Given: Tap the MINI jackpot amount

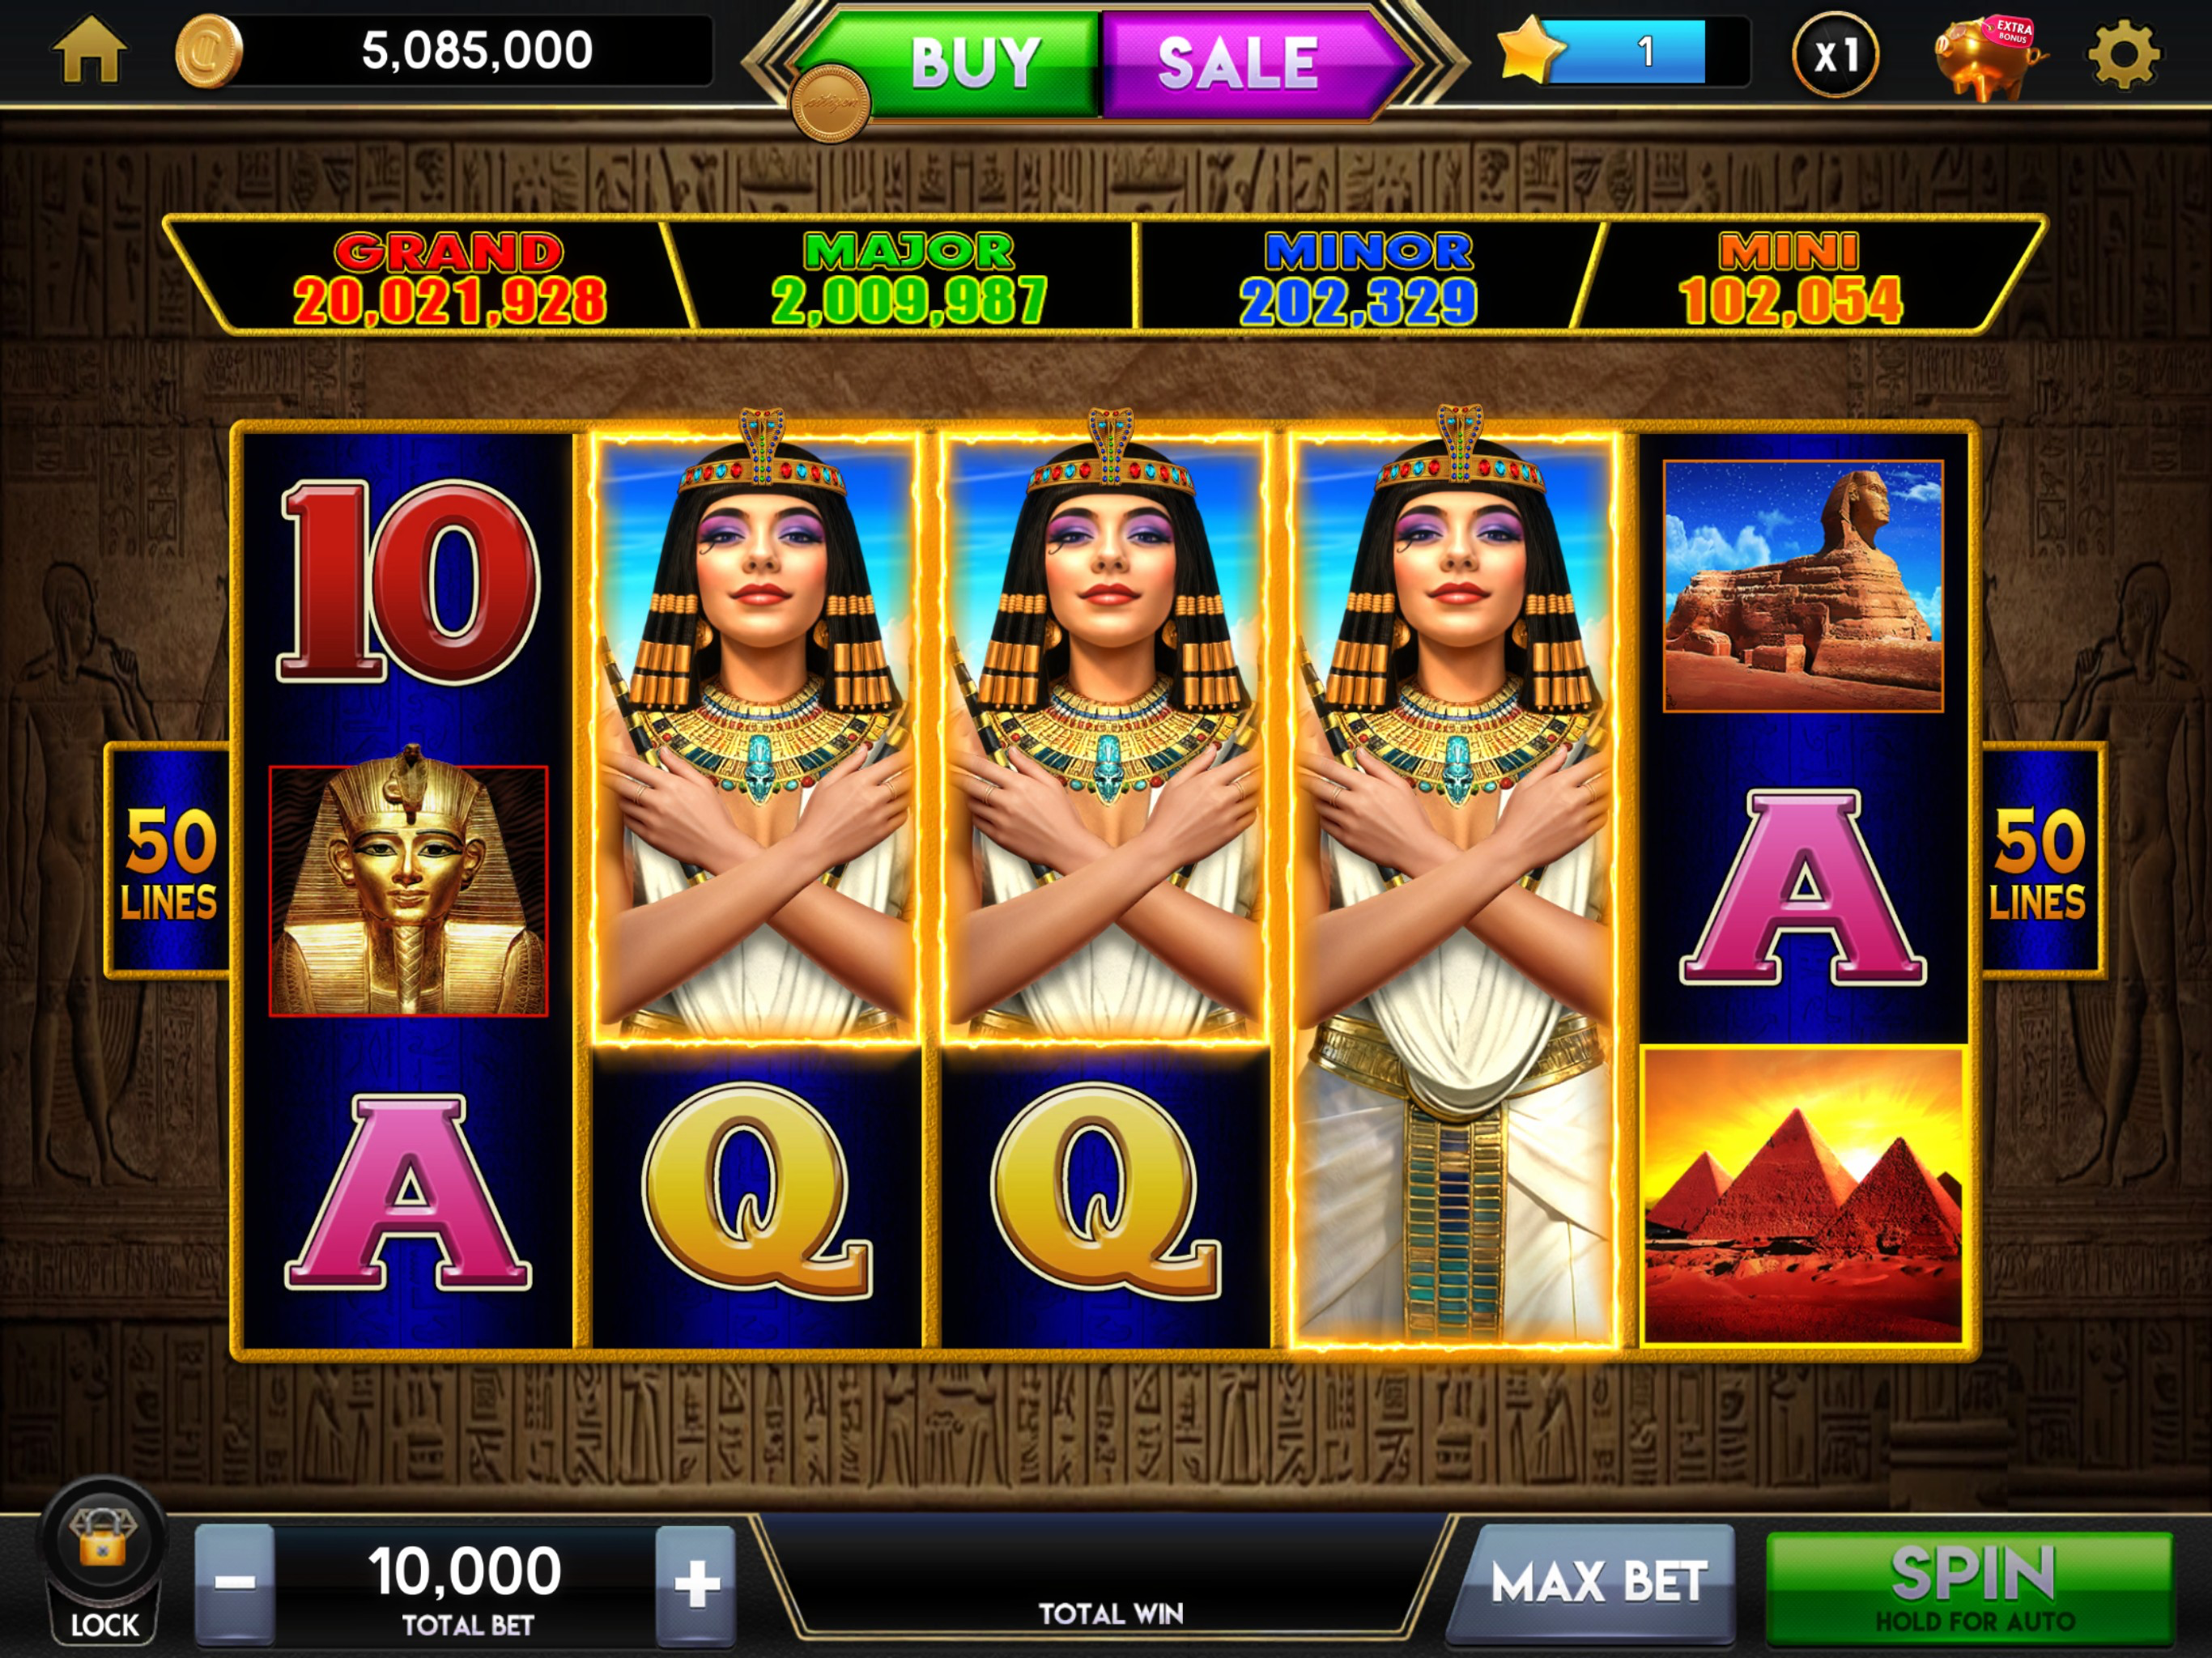Looking at the screenshot, I should tap(1790, 301).
